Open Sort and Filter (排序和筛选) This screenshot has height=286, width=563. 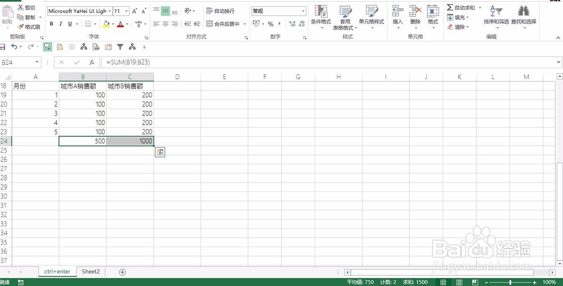[496, 17]
